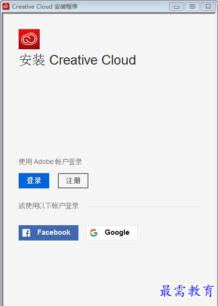The width and height of the screenshot is (218, 306).
Task: Click the Creative Cloud 安装程序 window title
Action: click(44, 6)
